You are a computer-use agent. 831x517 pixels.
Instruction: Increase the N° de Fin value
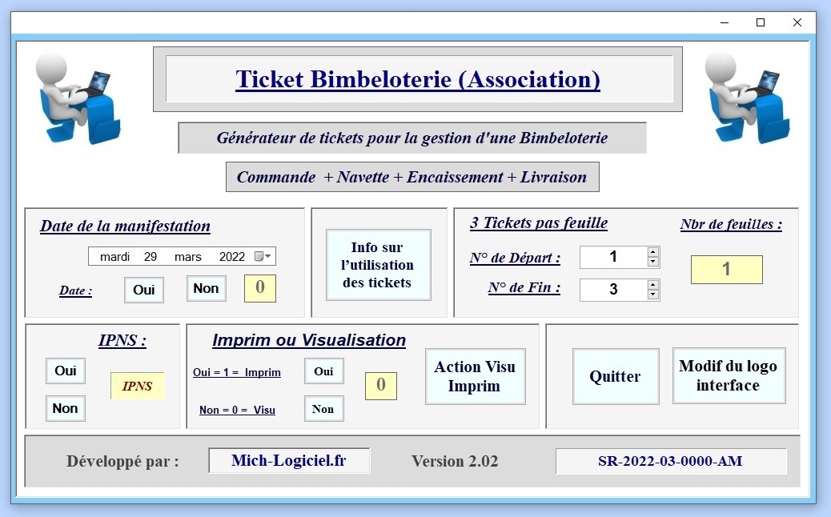(x=653, y=284)
